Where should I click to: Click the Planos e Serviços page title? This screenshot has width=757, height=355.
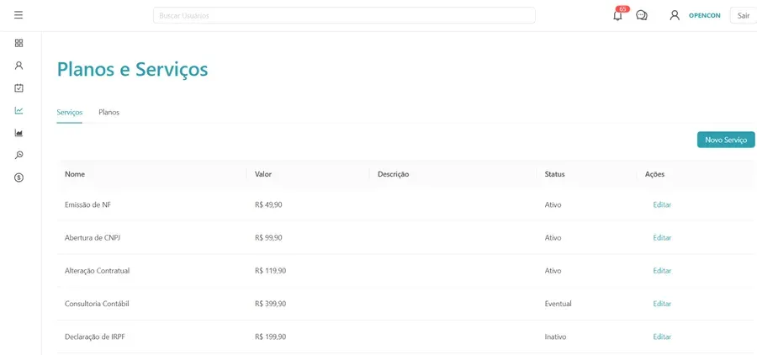(132, 70)
